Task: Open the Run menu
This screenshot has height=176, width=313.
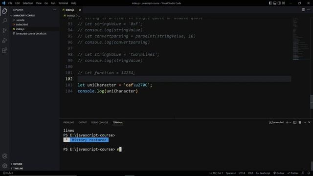Action: [53, 3]
